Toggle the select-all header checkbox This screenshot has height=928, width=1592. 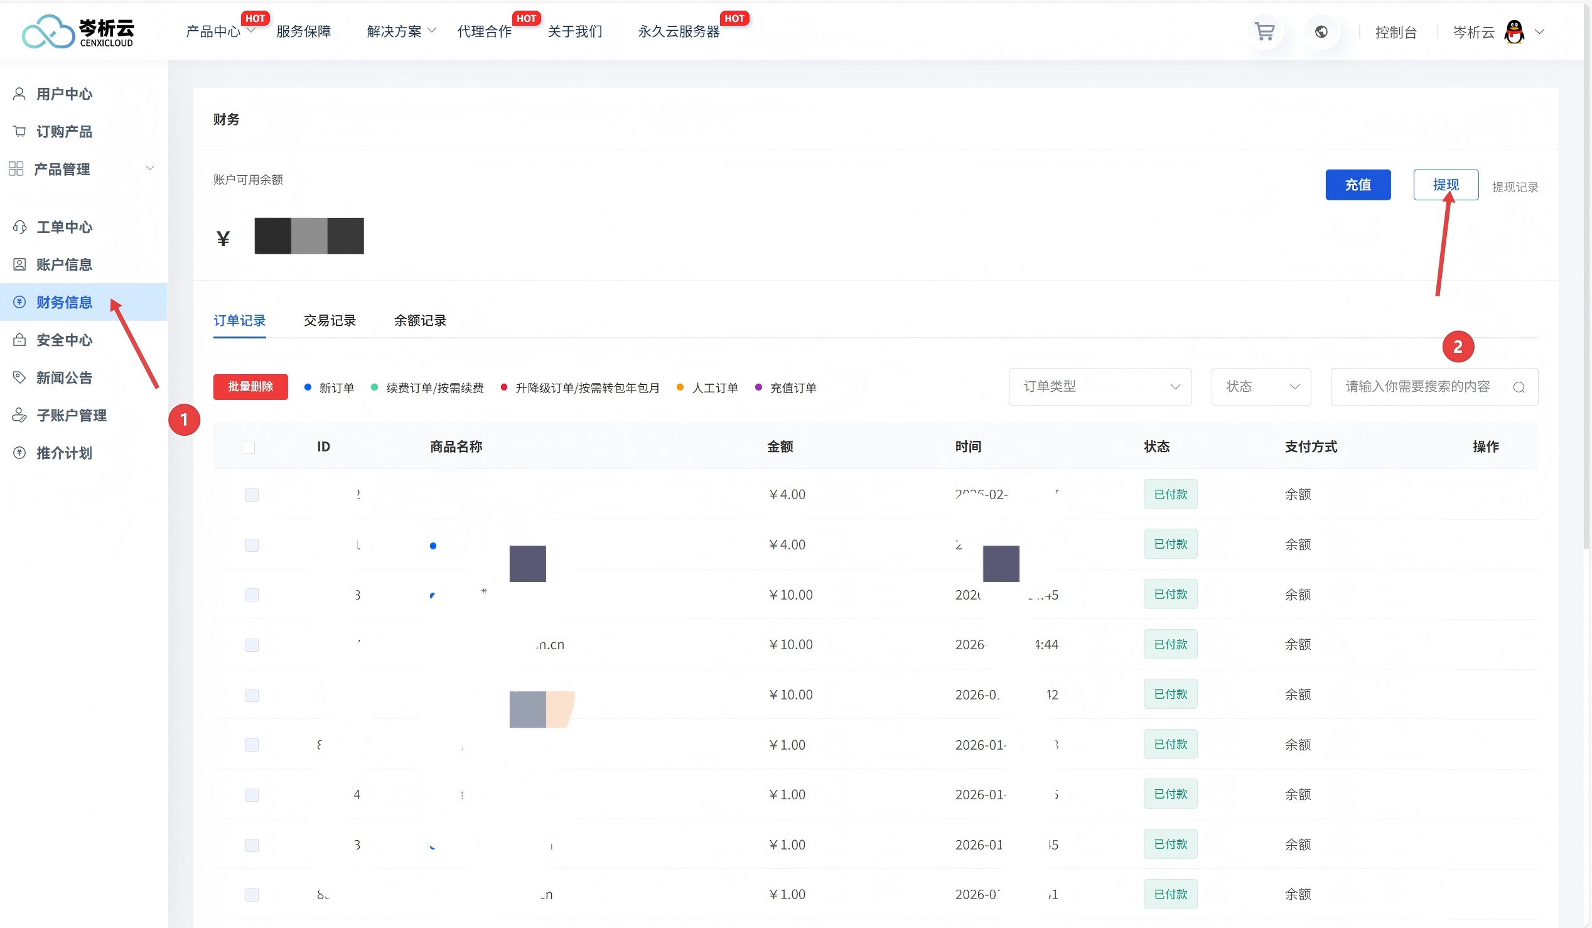click(248, 447)
